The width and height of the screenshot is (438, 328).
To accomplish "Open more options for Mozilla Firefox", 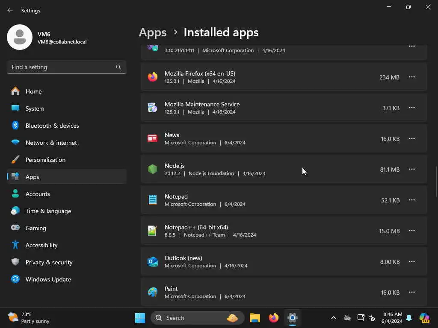I will click(412, 77).
